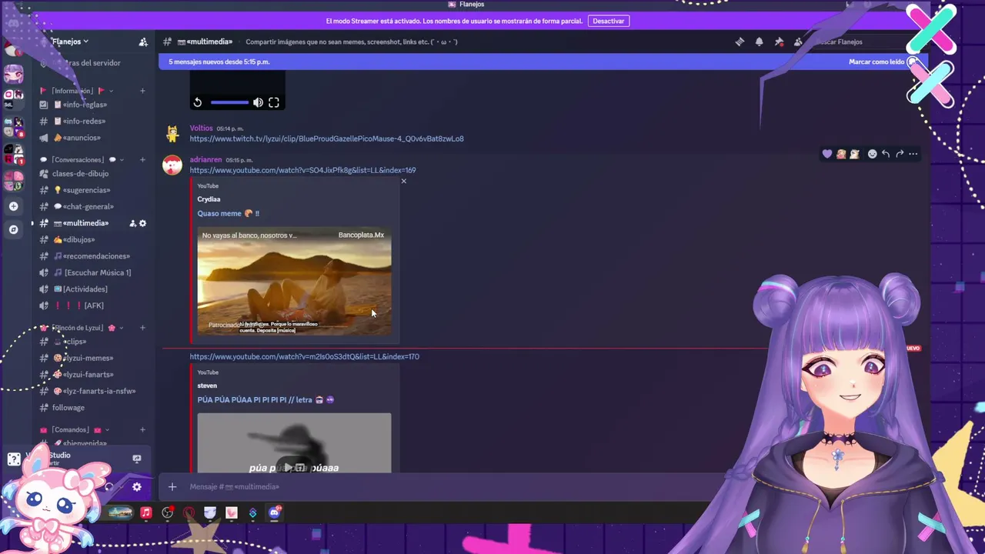Click the Desactivar streamer mode button
This screenshot has width=985, height=554.
coord(608,21)
